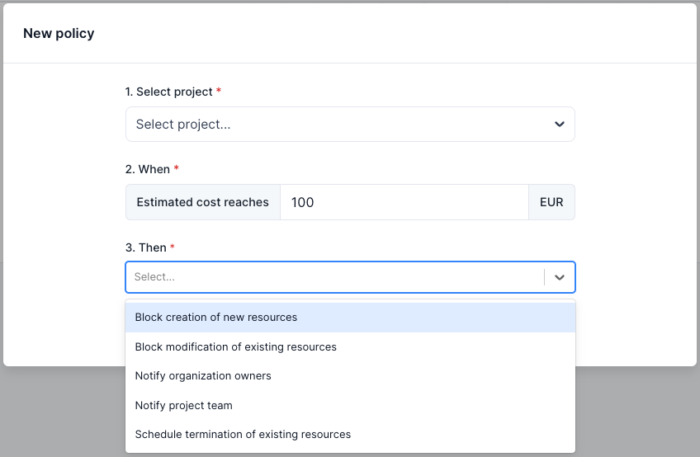Click the 'New policy' dialog heading
The image size is (700, 457).
click(59, 34)
